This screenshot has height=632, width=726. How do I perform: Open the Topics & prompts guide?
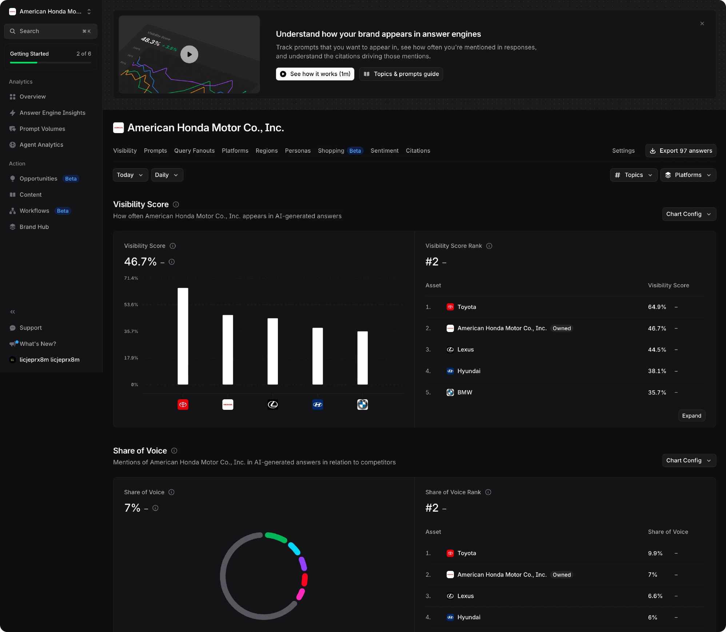tap(401, 74)
